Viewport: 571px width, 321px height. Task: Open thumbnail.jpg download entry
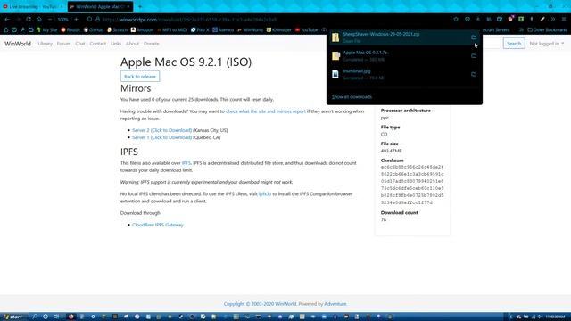pyautogui.click(x=397, y=74)
